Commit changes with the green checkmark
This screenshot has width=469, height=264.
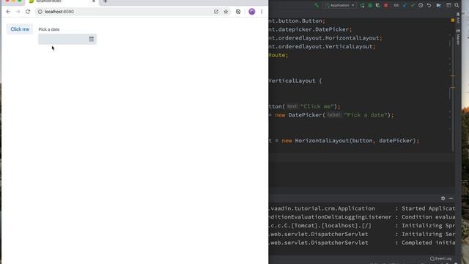(x=413, y=5)
